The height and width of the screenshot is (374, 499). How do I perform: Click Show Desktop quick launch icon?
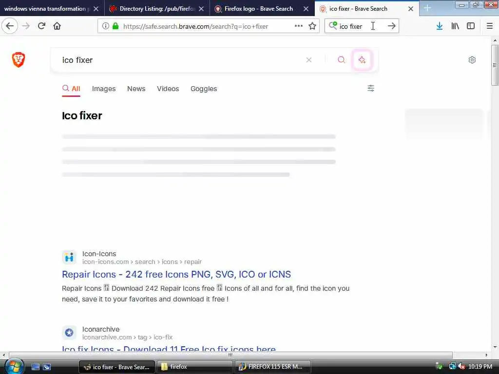[36, 367]
